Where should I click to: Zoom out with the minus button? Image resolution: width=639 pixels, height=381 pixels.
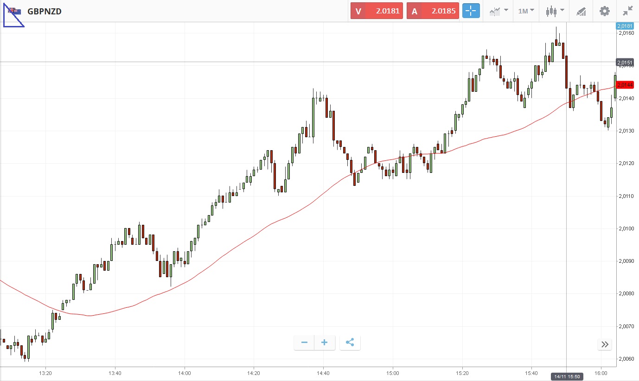[x=304, y=343]
